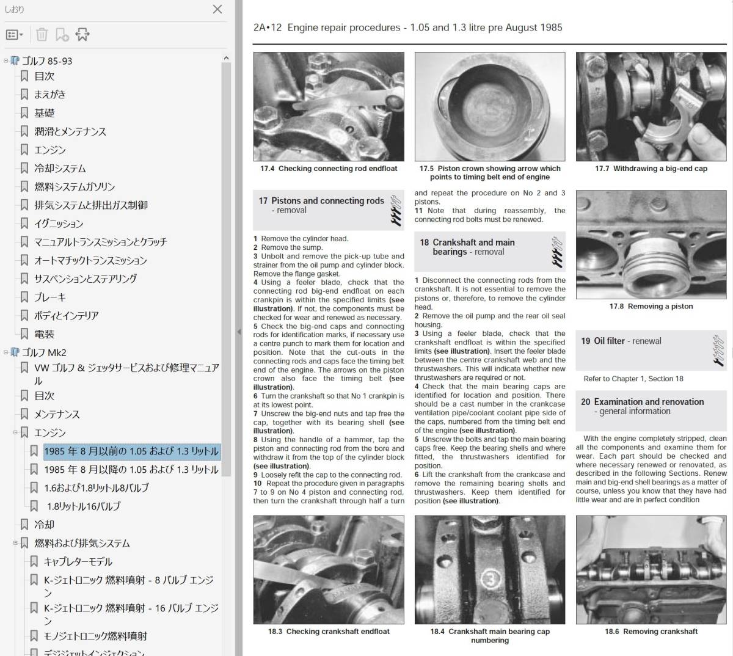Click the spanner difficulty icon in section 19
Image resolution: width=733 pixels, height=656 pixels.
pos(718,351)
